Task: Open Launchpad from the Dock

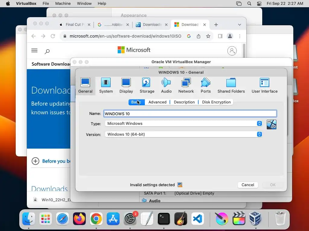Action: point(46,218)
